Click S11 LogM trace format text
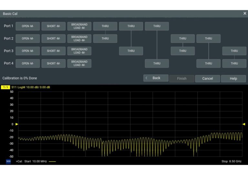Image resolution: width=248 pixels, height=175 pixels. point(31,87)
